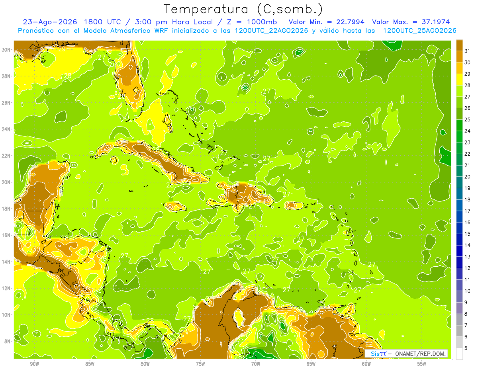
Task: Click the colorbar label "23"
Action: point(468,143)
